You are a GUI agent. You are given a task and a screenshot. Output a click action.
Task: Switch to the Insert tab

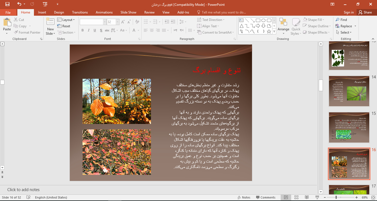pyautogui.click(x=42, y=12)
